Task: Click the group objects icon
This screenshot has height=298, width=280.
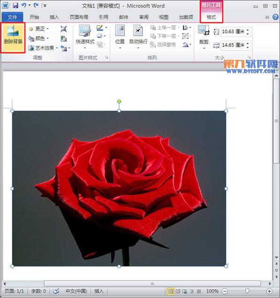Action: tap(185, 36)
